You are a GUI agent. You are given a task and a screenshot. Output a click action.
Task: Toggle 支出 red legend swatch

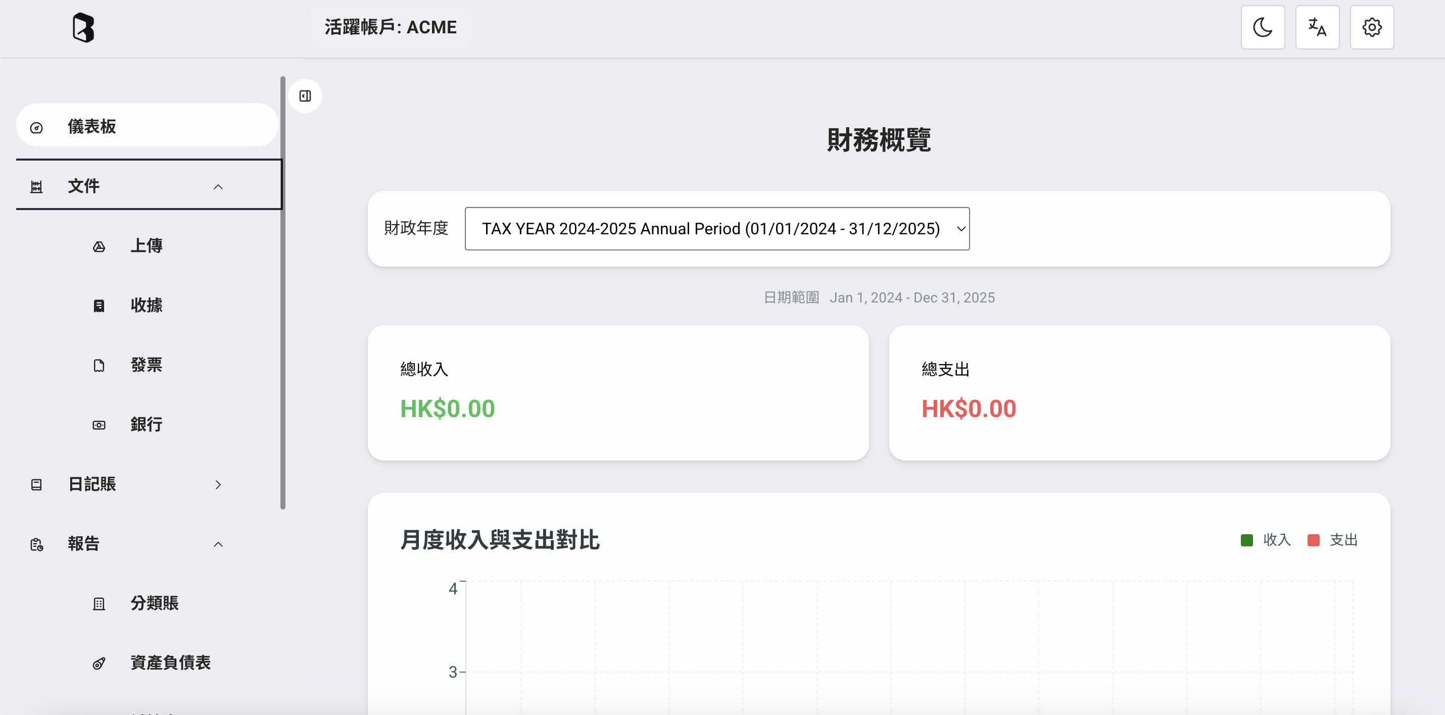[x=1313, y=540]
